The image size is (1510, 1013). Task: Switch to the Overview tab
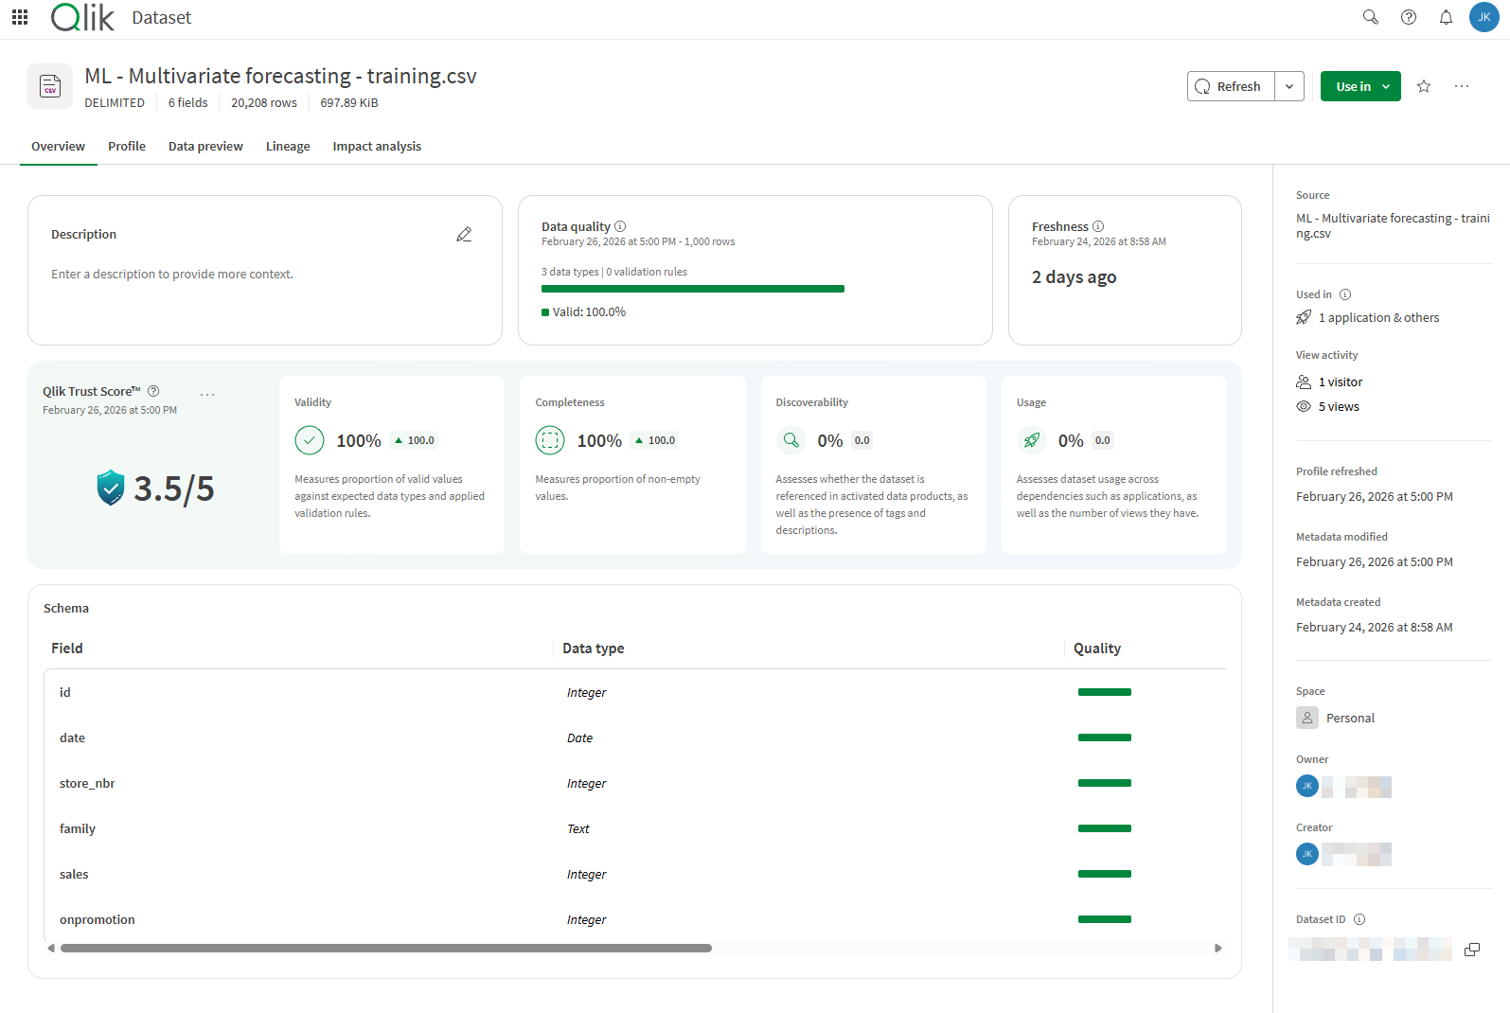pos(58,146)
